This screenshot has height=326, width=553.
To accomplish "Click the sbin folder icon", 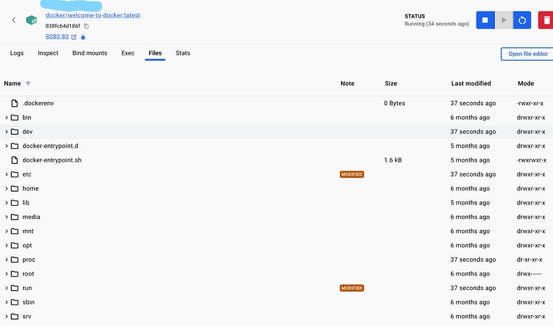I will coord(15,303).
